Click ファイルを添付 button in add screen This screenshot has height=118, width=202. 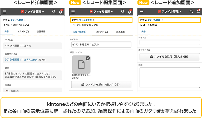pos(170,57)
